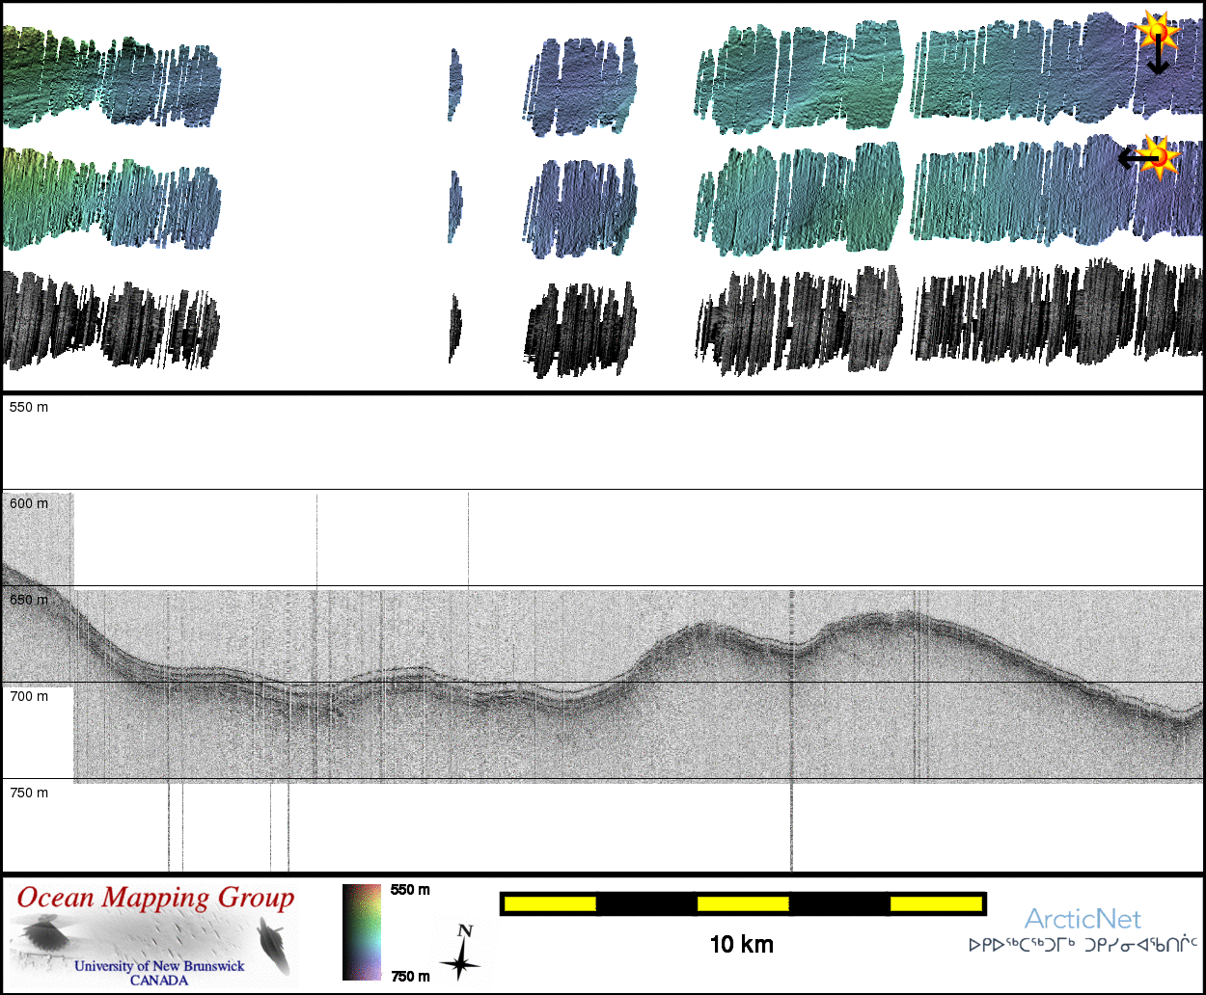
Task: Click the 600 m depth axis label
Action: point(29,503)
